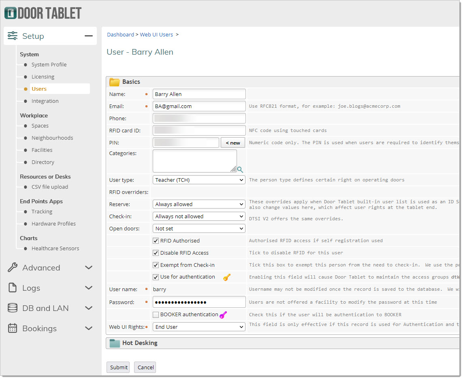463x379 pixels.
Task: Click the Categories magnifier lookup icon
Action: coord(240,170)
